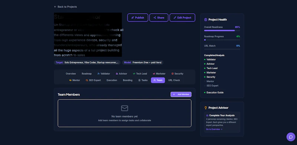Click the Go to Overview link
This screenshot has width=297, height=145.
tap(214, 129)
